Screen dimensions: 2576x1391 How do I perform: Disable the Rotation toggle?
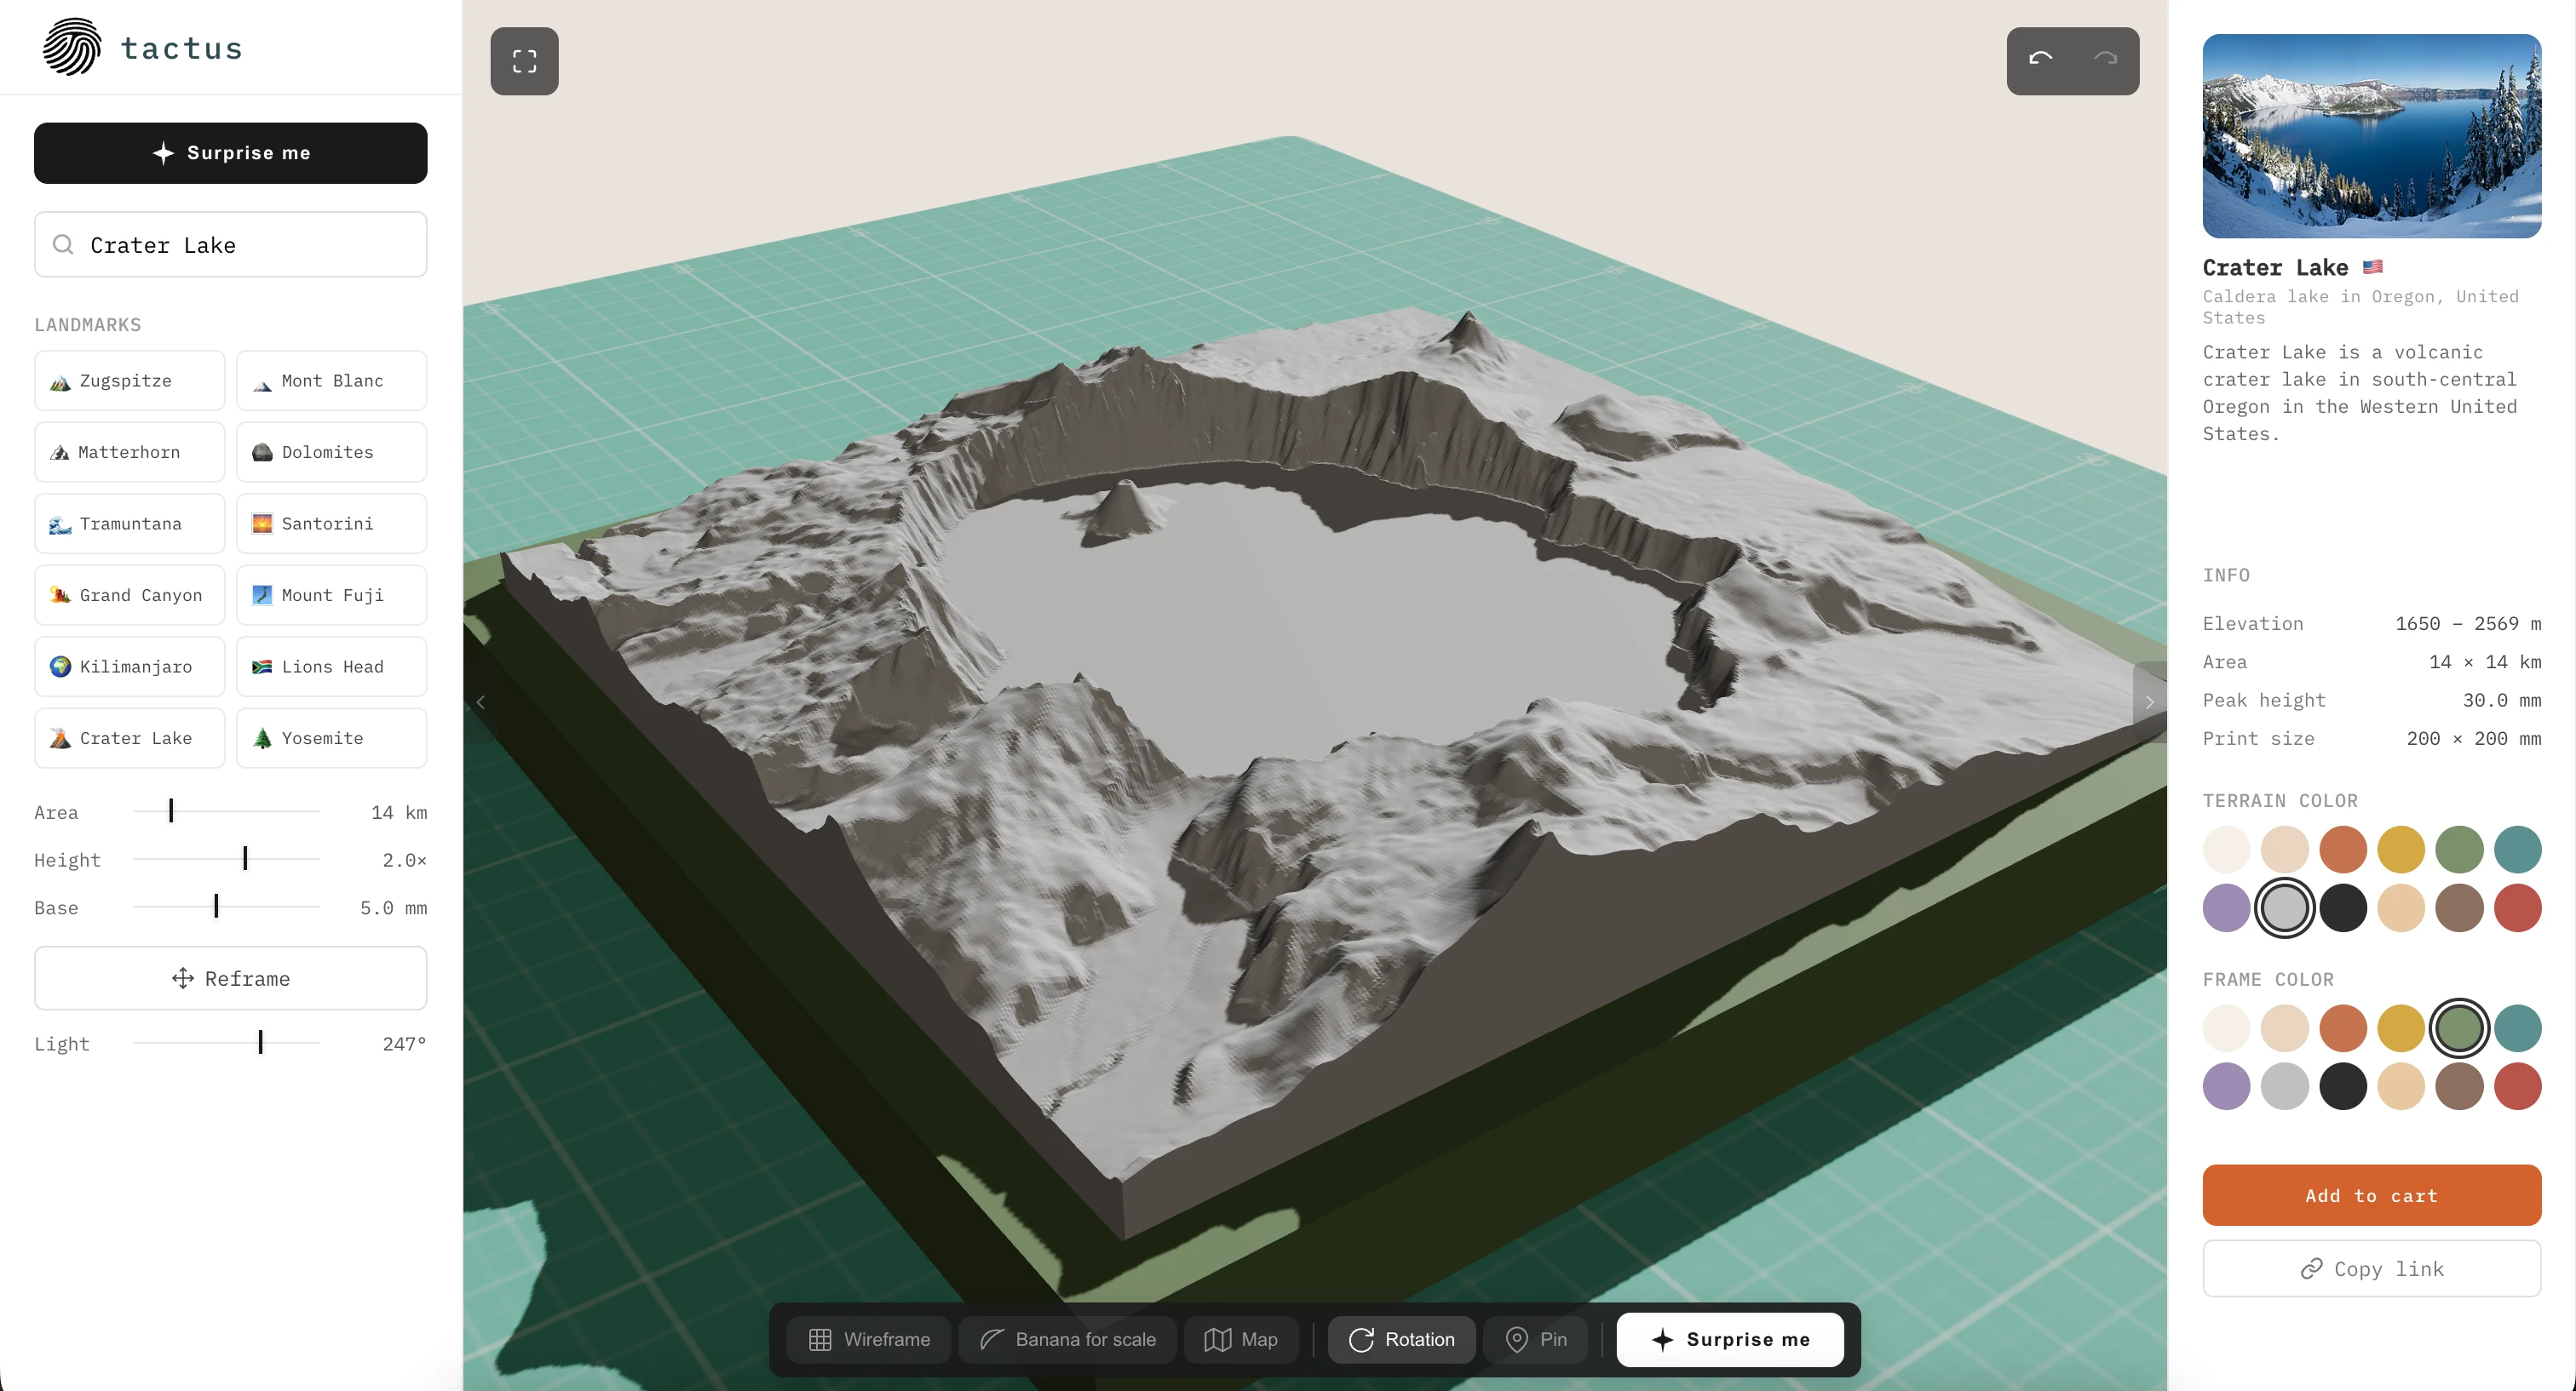pyautogui.click(x=1401, y=1339)
